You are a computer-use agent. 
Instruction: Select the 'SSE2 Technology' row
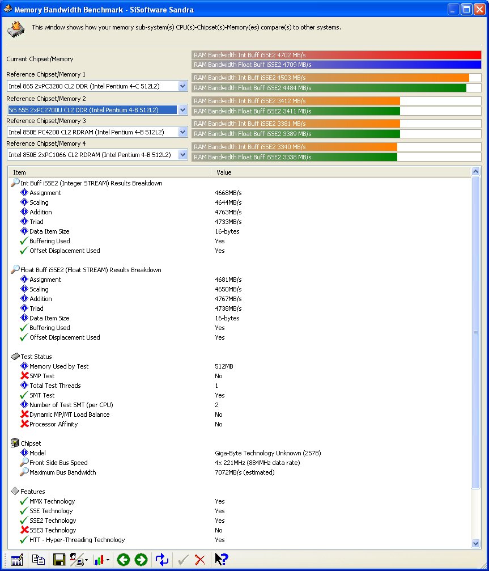coord(239,521)
